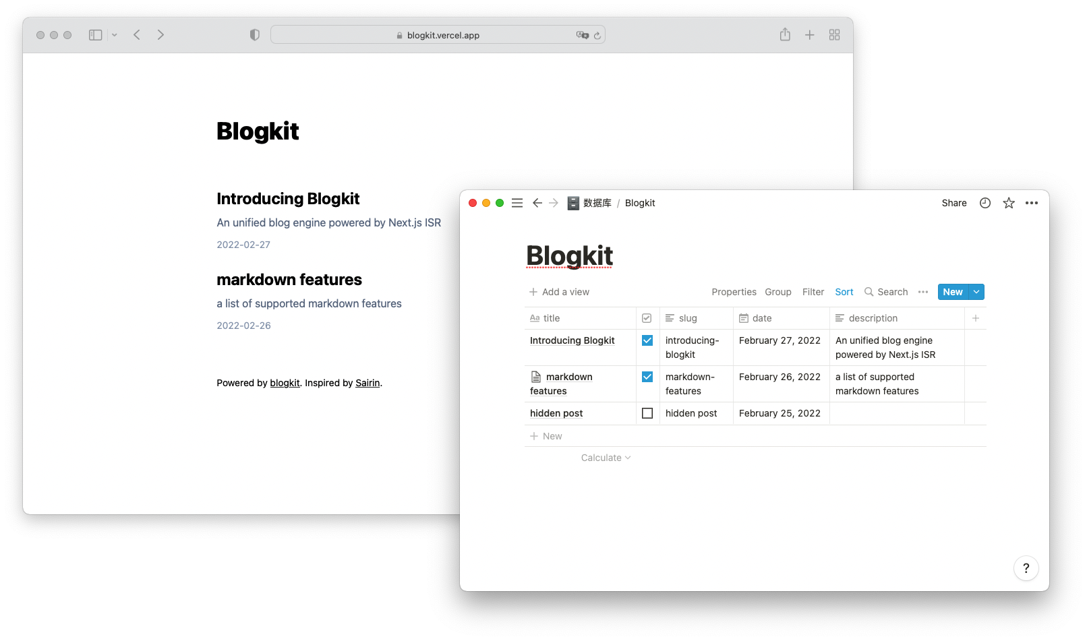
Task: Add new row below the table
Action: tap(755, 436)
